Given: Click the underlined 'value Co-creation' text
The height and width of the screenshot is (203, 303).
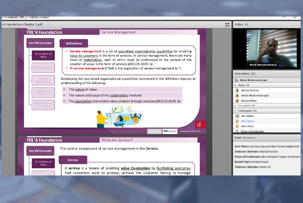Looking at the screenshot, I should pyautogui.click(x=135, y=168).
